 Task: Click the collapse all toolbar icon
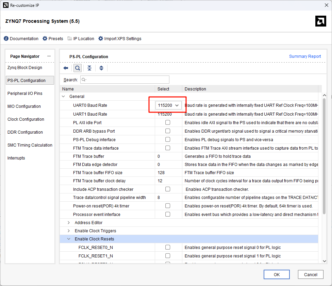click(x=89, y=68)
